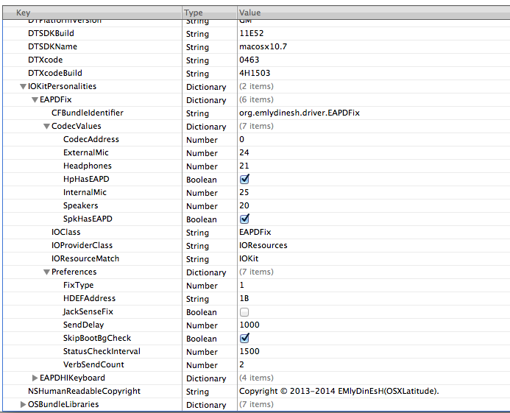The width and height of the screenshot is (510, 413).
Task: Collapse the Preferences dictionary
Action: [x=46, y=272]
